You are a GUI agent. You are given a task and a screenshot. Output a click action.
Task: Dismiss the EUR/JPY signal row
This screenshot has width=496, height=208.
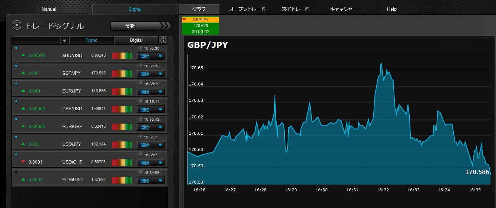point(163,83)
